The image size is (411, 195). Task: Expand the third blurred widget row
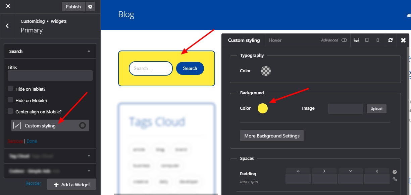(89, 171)
